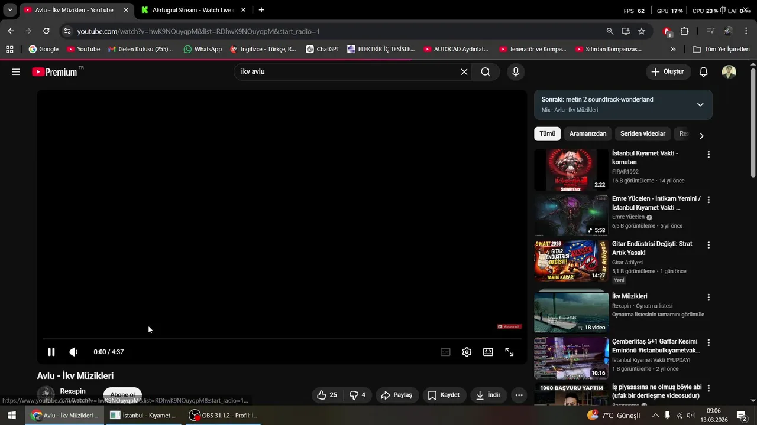
Task: Open options for Çemberlitaş 5+1 Gaffar video
Action: click(709, 342)
